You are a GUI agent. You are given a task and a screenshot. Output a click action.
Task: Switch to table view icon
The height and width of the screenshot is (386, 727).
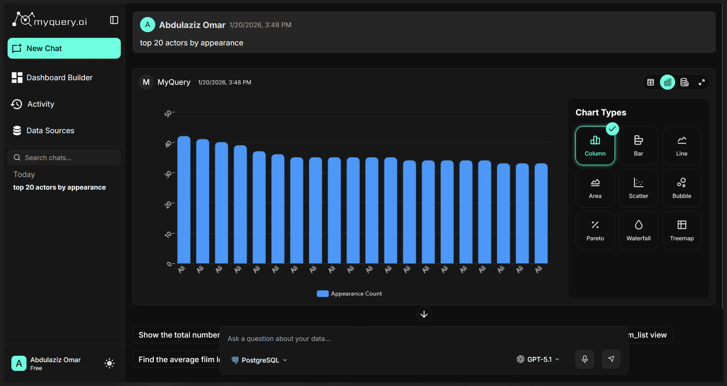(651, 82)
